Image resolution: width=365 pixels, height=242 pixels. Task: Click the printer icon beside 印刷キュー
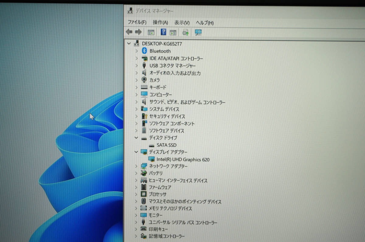click(x=143, y=229)
